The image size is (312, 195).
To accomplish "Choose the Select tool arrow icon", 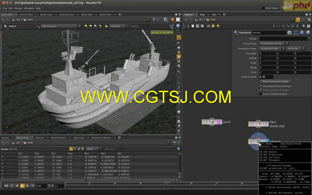I will click(5, 26).
